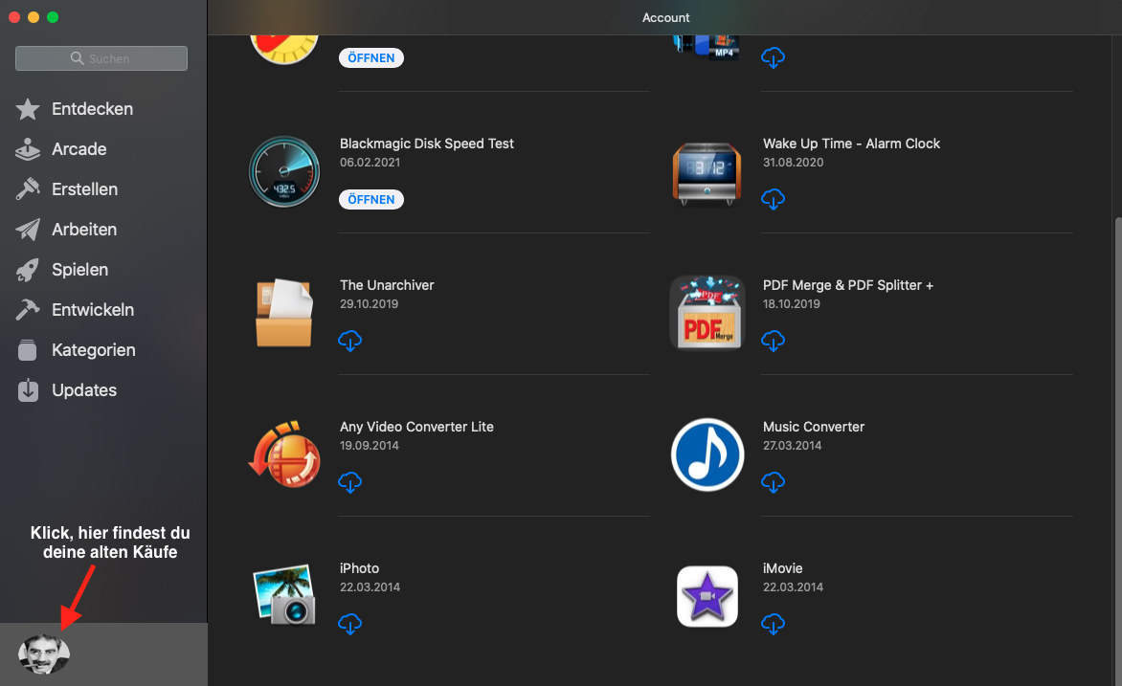
Task: Click the title The Unarchiver
Action: tap(387, 285)
